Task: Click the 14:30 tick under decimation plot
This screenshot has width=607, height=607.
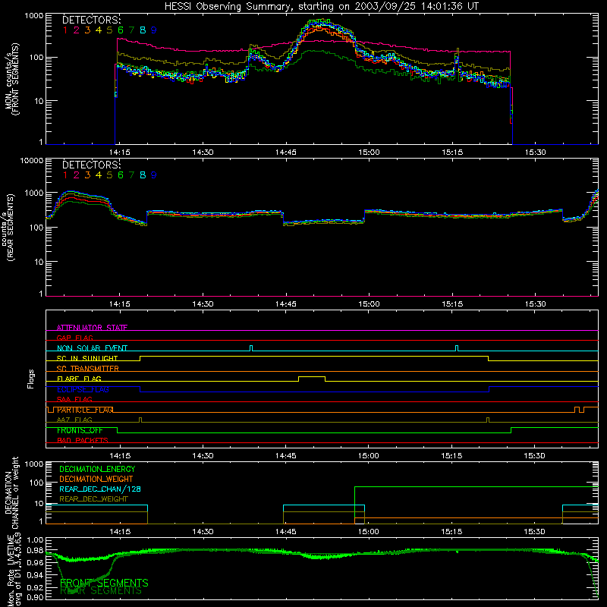Action: tap(203, 532)
